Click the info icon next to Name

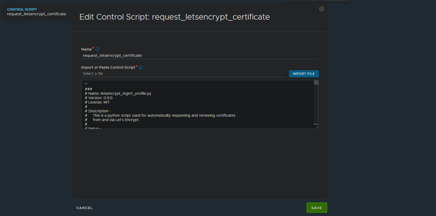pos(97,49)
